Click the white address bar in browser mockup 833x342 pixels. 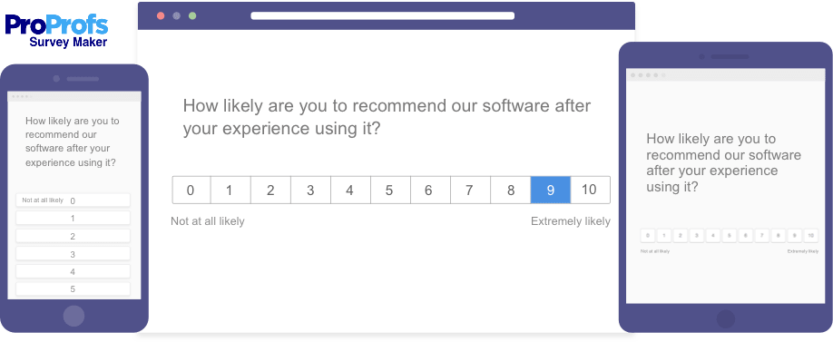(x=383, y=16)
